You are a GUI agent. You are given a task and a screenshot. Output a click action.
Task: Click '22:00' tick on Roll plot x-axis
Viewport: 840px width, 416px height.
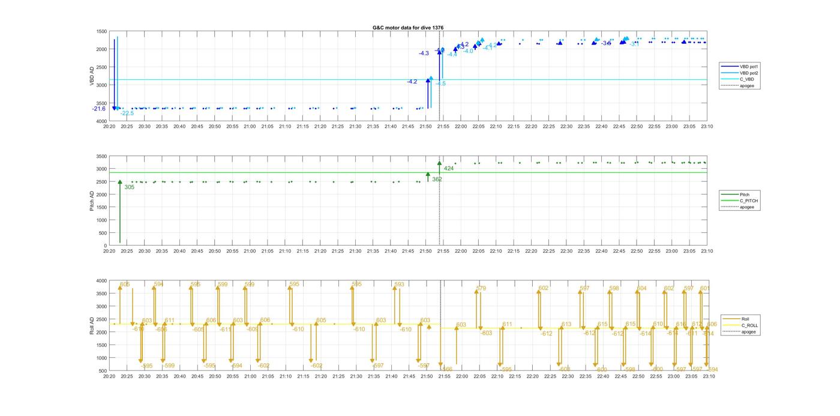(x=461, y=376)
